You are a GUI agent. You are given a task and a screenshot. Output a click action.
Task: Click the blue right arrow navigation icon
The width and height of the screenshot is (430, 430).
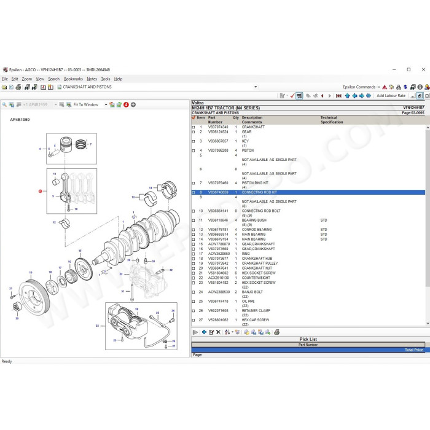[361, 96]
